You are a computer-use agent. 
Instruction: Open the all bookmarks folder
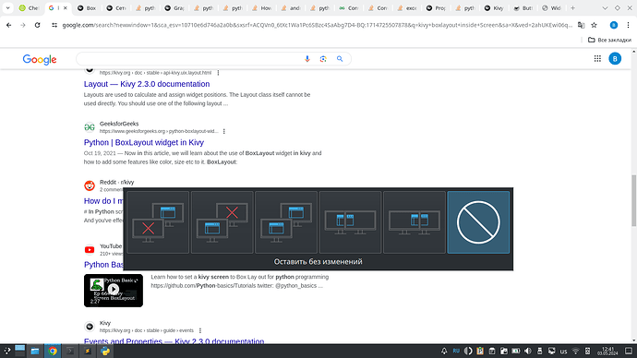pyautogui.click(x=610, y=40)
